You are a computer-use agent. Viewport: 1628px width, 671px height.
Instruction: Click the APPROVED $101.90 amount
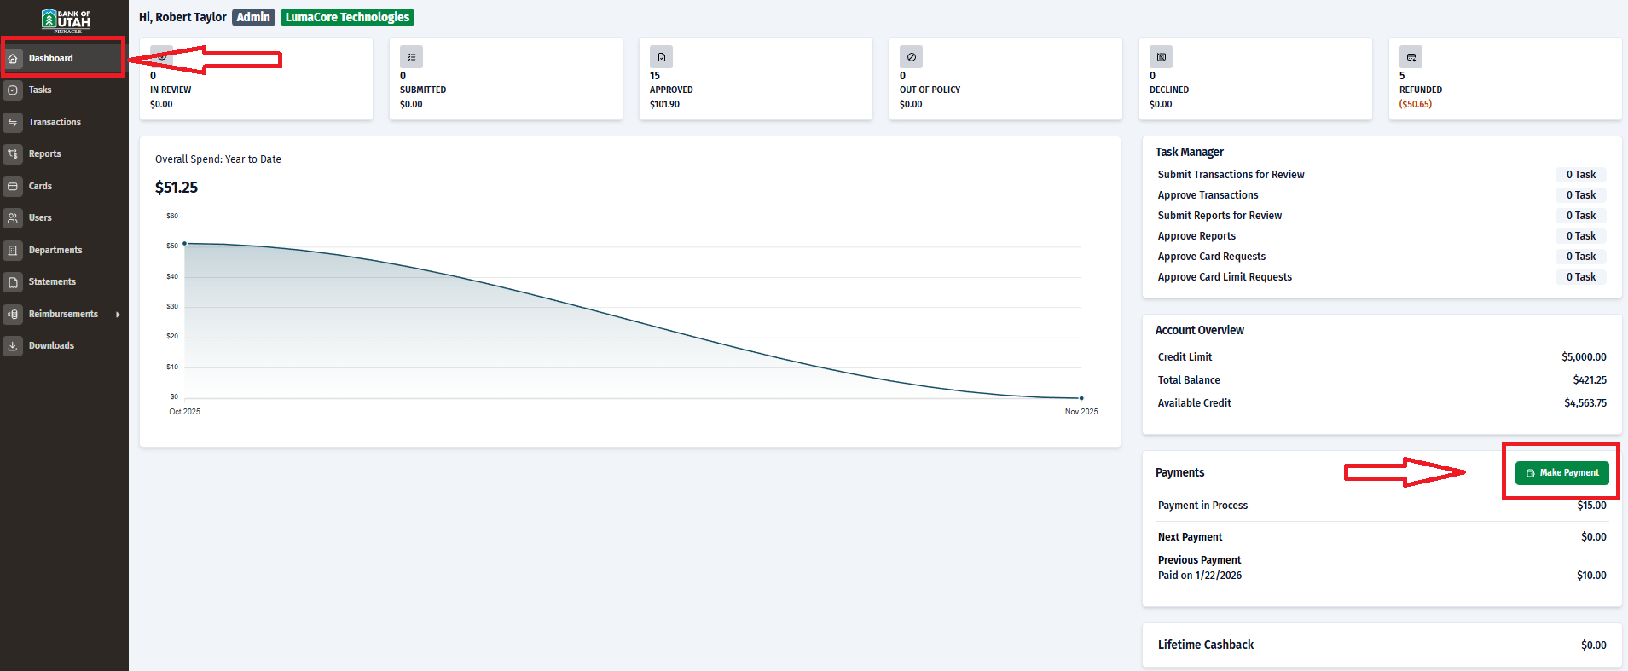(x=664, y=104)
